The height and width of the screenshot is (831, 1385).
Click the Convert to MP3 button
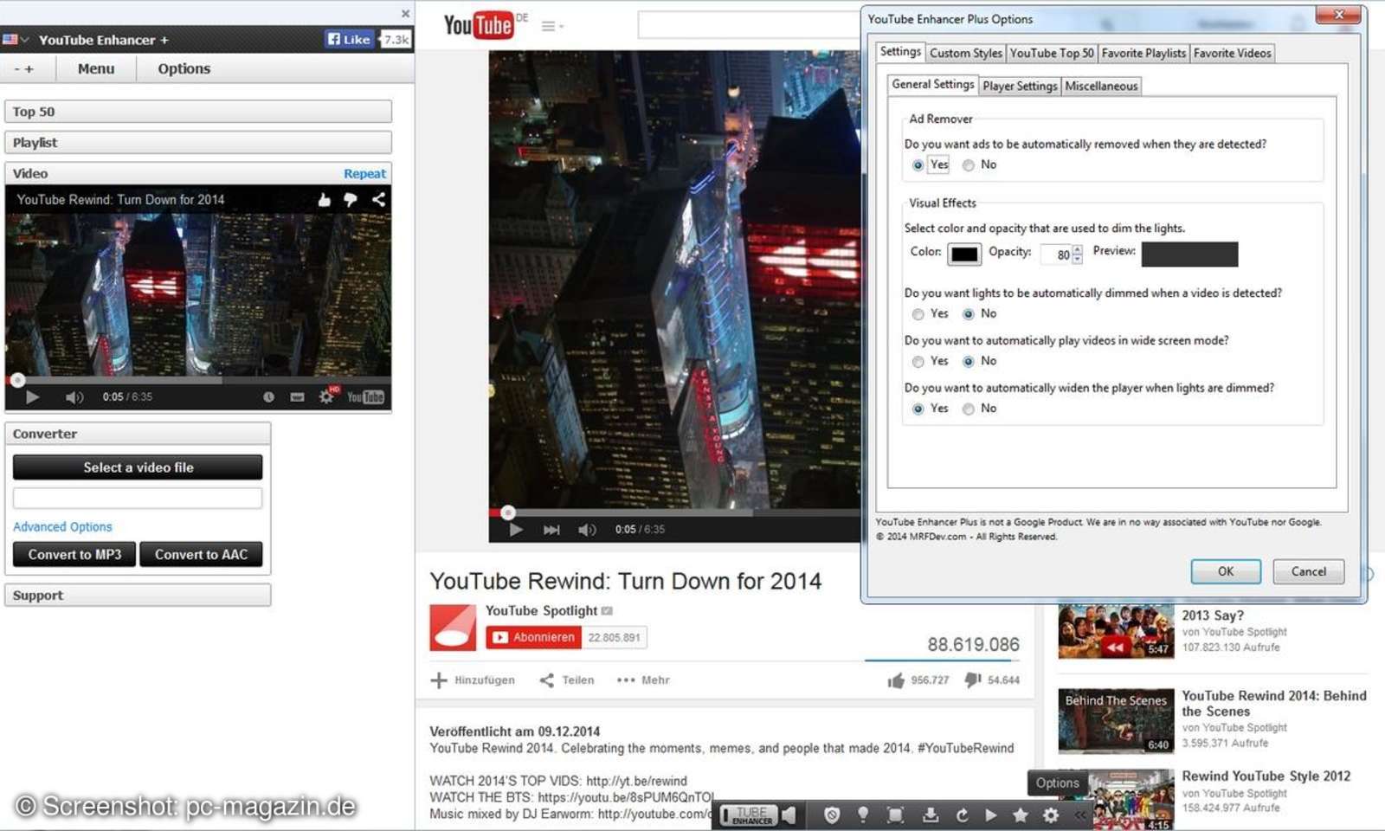[x=74, y=554]
